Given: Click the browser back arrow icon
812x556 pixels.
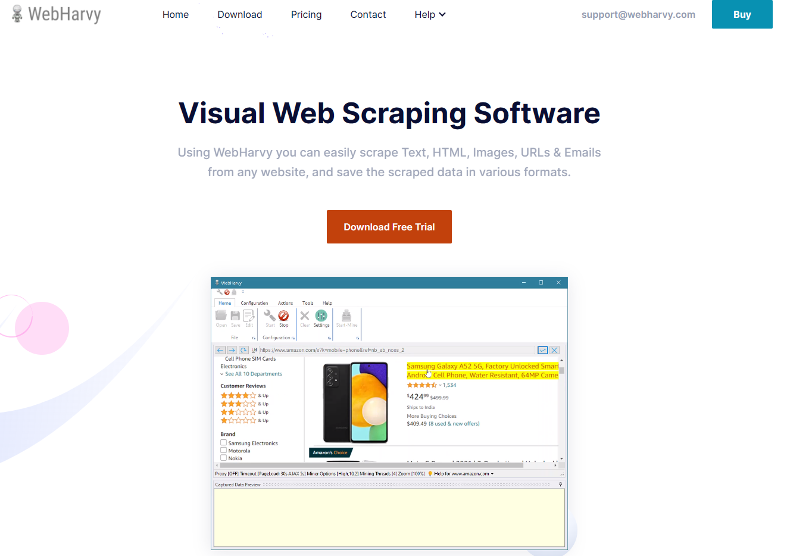Looking at the screenshot, I should (220, 350).
